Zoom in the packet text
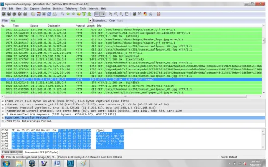 111,14
